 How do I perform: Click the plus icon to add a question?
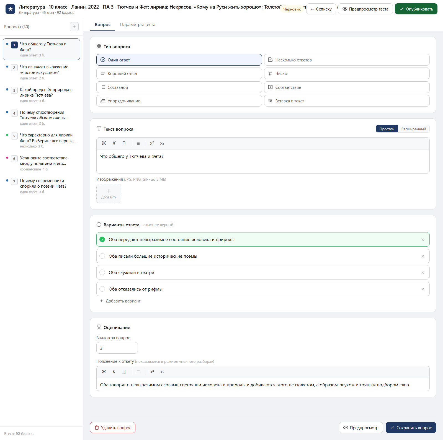pos(74,27)
